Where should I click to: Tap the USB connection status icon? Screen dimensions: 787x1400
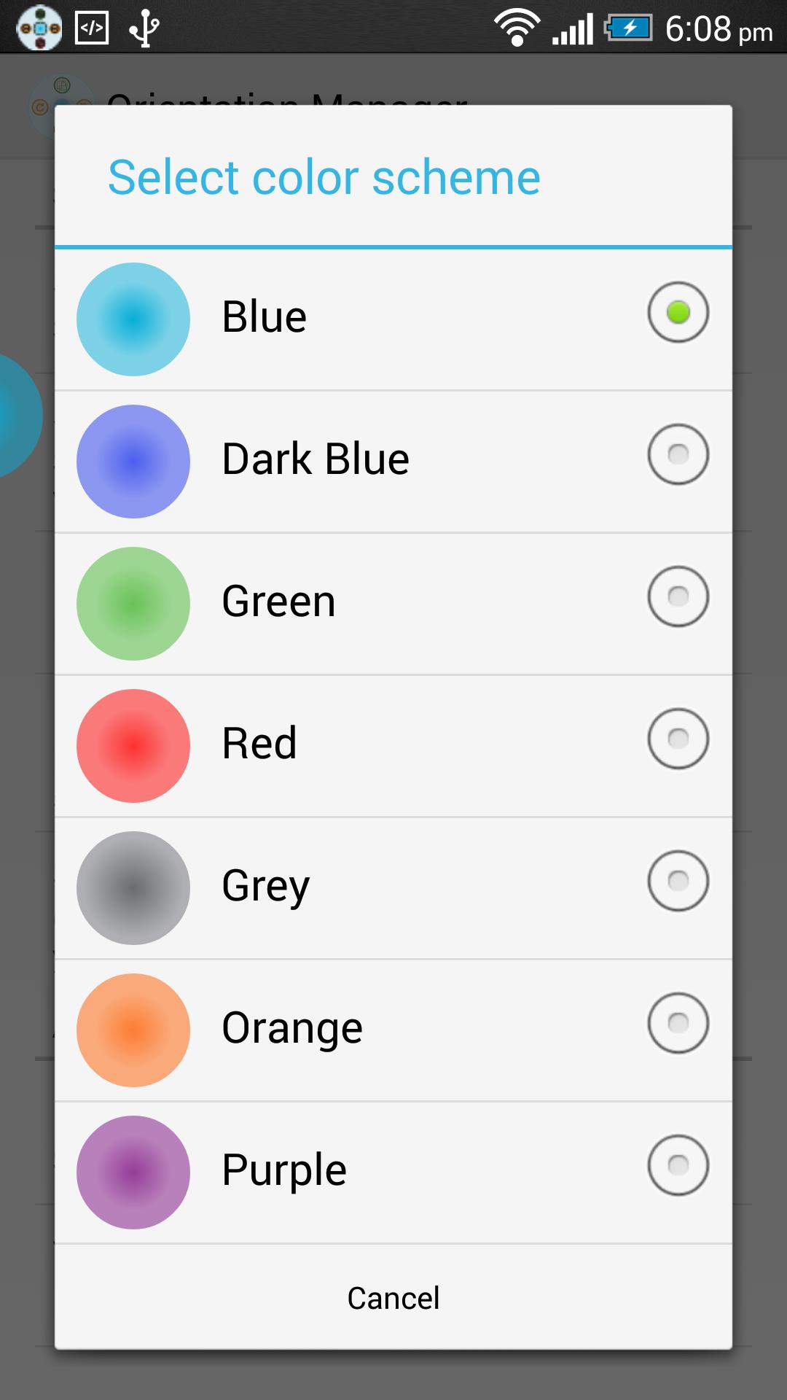pos(144,28)
